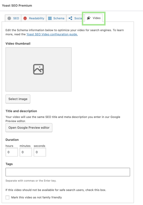Focus the minutes duration field
The height and width of the screenshot is (205, 143).
(x=26, y=152)
